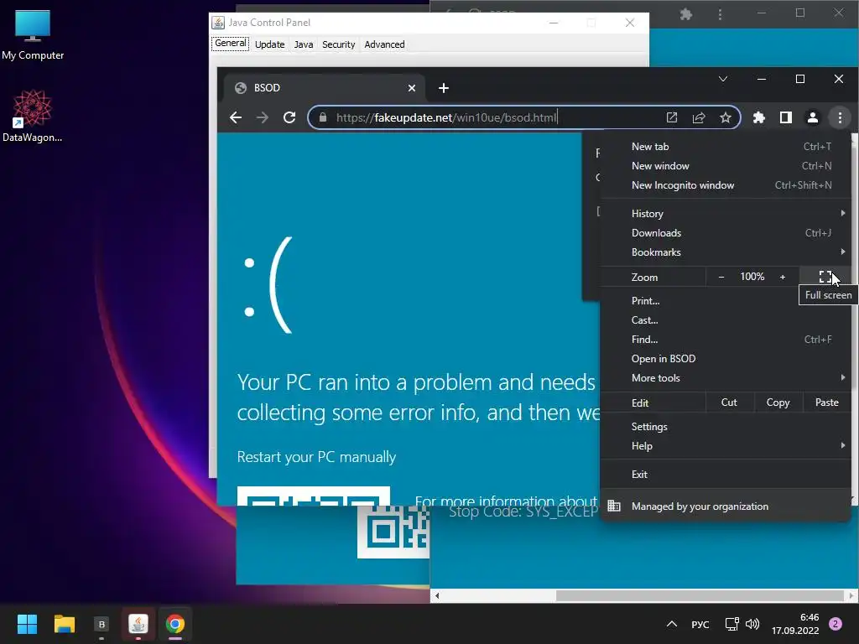Open the Extensions puzzle icon
The width and height of the screenshot is (859, 644).
[758, 117]
